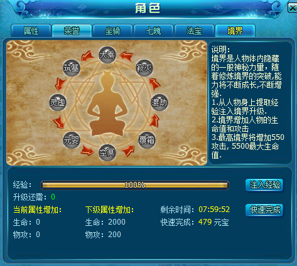Click the red arrow between 大乘 and 筑基
The width and height of the screenshot is (297, 266).
coord(87,56)
